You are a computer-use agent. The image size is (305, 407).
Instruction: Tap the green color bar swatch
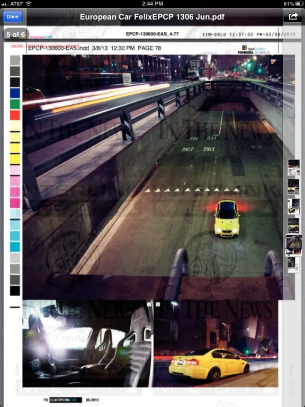coord(15,104)
